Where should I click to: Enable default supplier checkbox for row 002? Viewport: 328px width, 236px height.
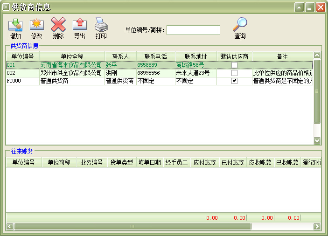(x=234, y=73)
